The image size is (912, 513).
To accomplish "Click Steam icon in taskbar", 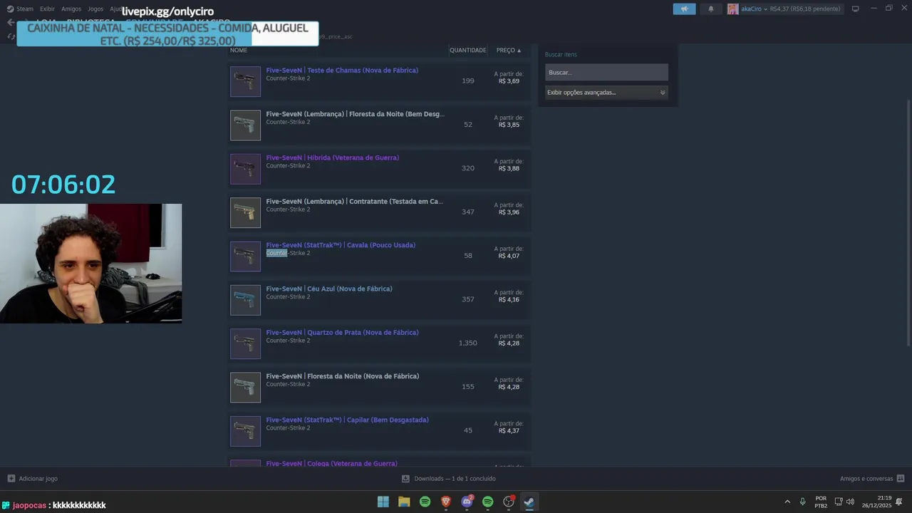I will pyautogui.click(x=529, y=502).
